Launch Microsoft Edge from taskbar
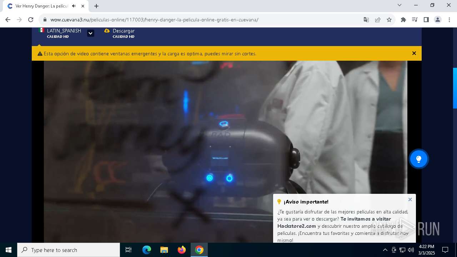This screenshot has width=457, height=257. tap(147, 250)
